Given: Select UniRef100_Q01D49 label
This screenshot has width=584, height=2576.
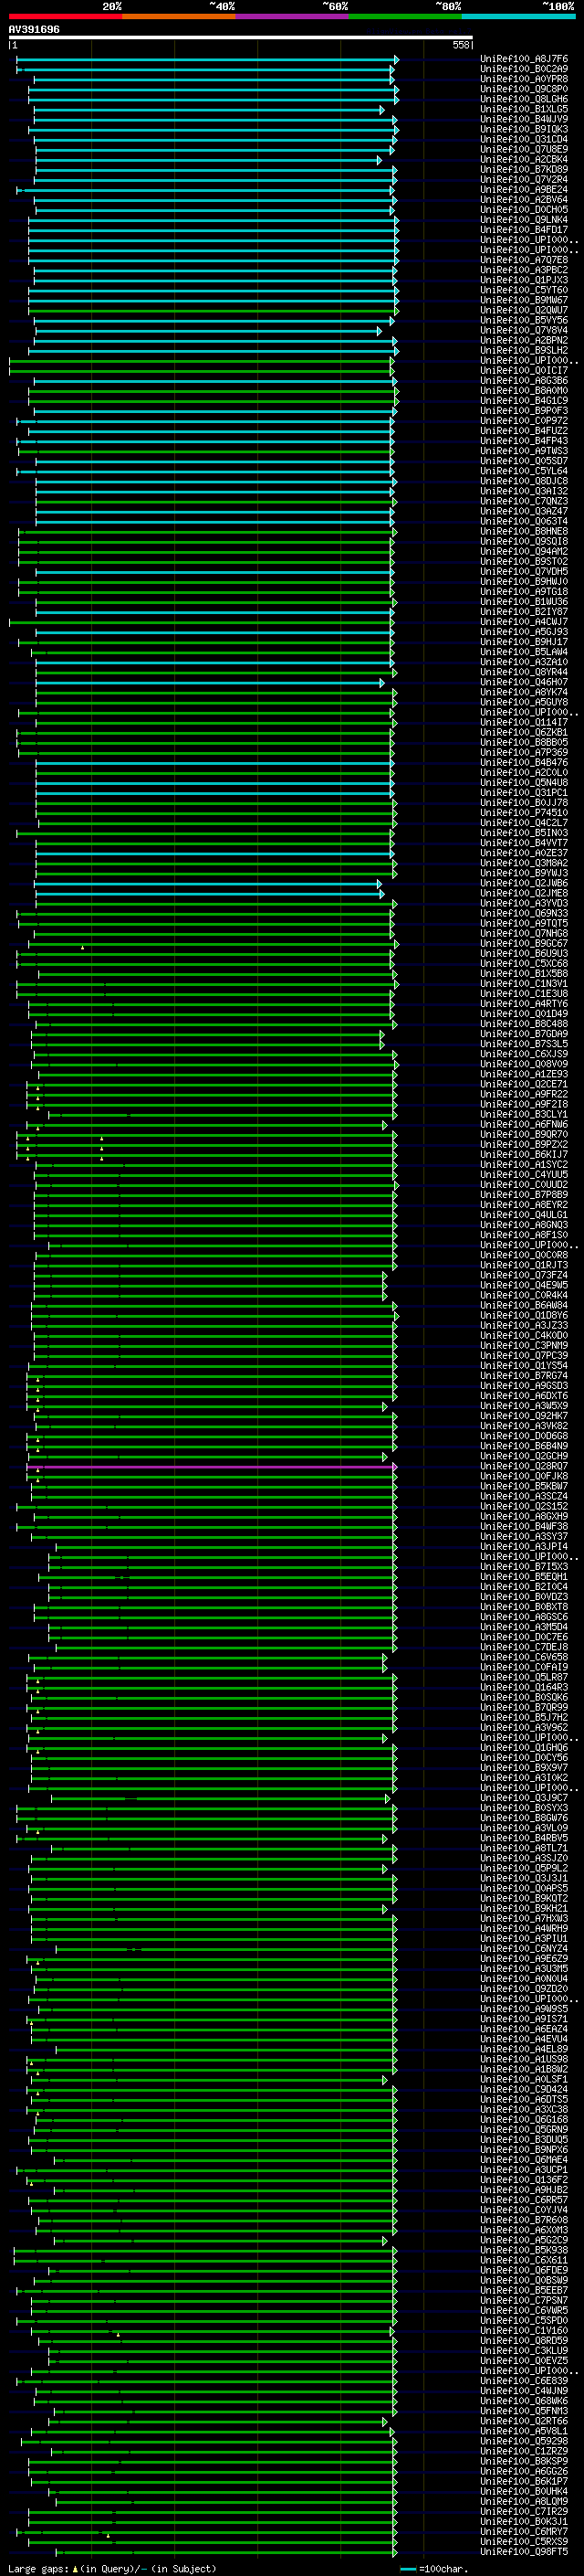Looking at the screenshot, I should (x=524, y=1014).
